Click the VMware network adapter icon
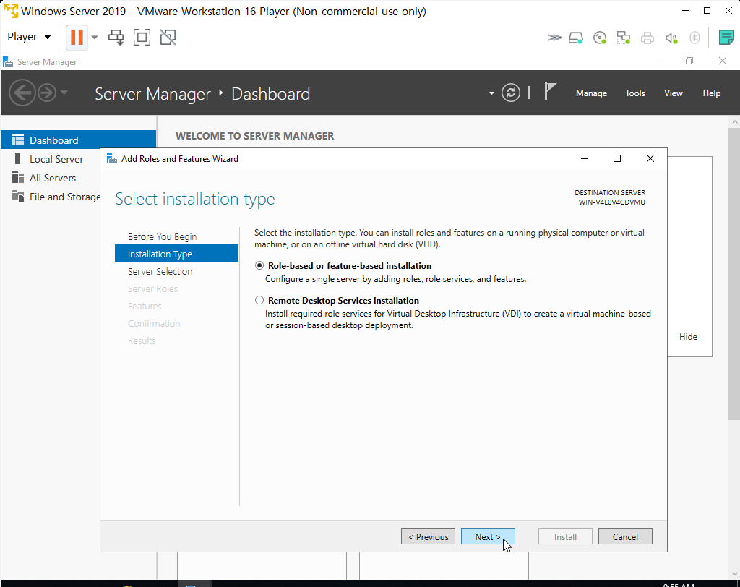The image size is (740, 587). pos(624,38)
